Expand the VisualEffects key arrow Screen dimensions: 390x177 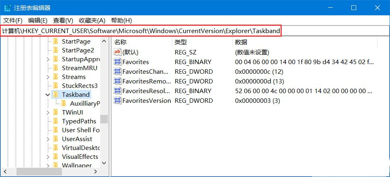48,156
